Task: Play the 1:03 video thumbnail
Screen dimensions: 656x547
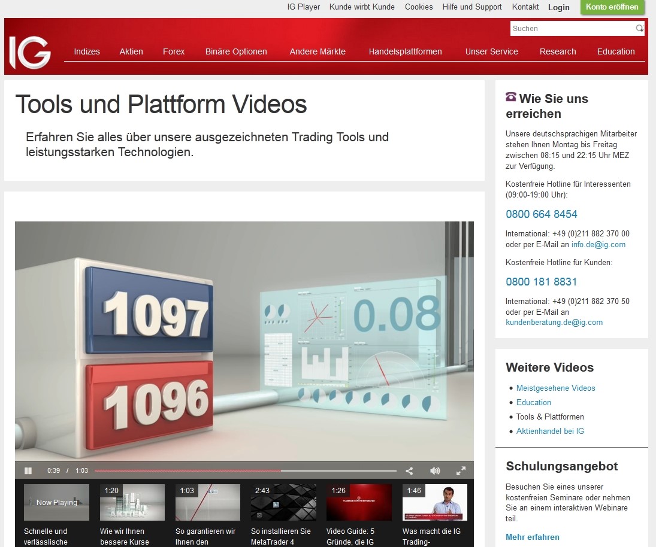Action: click(208, 502)
